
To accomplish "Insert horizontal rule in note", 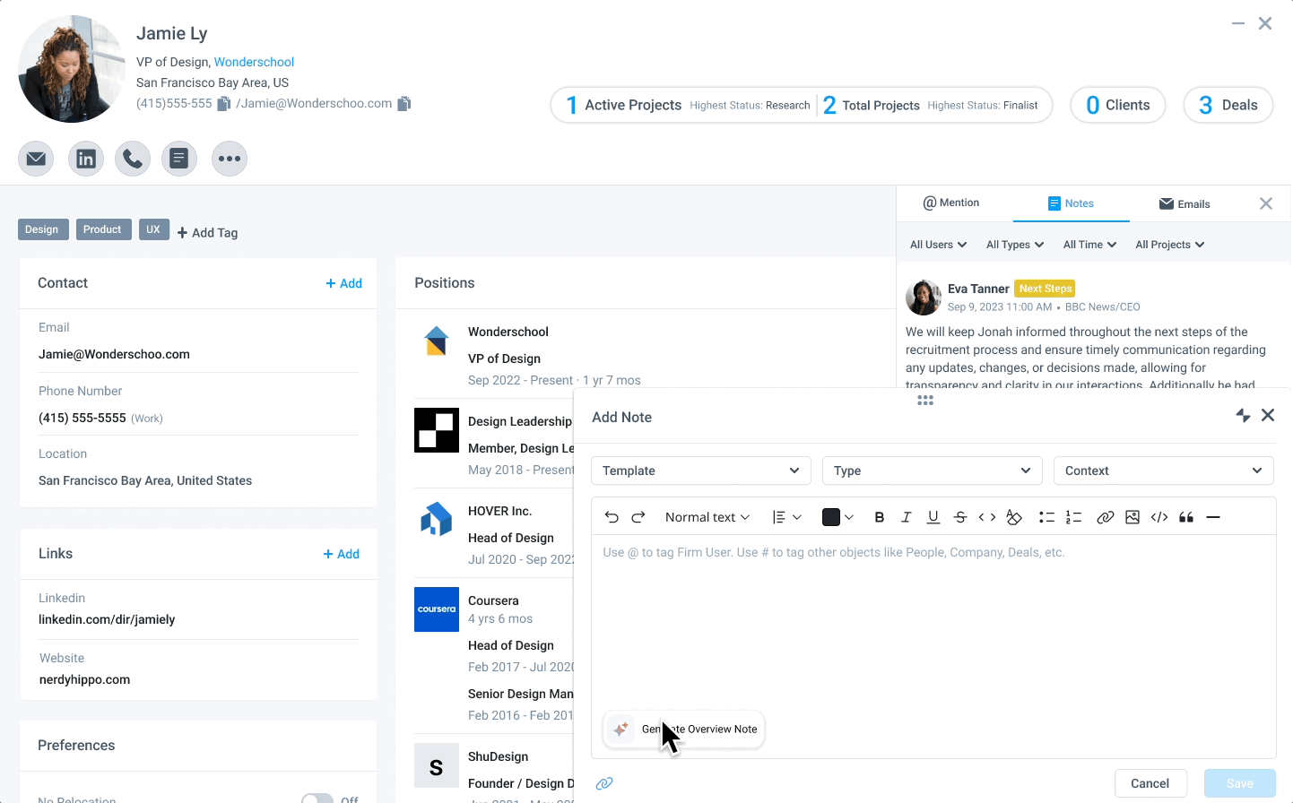I will 1213,517.
